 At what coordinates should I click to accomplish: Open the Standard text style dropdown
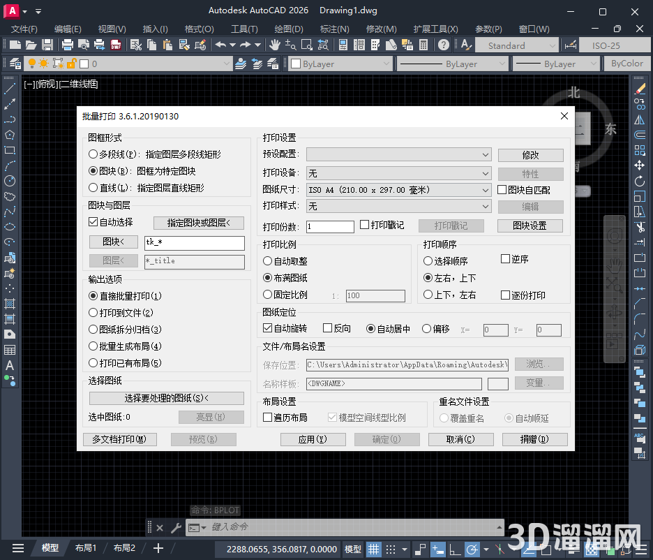[516, 45]
